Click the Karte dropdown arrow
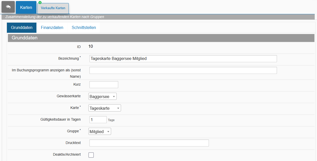Image resolution: width=317 pixels, height=161 pixels. (118, 108)
